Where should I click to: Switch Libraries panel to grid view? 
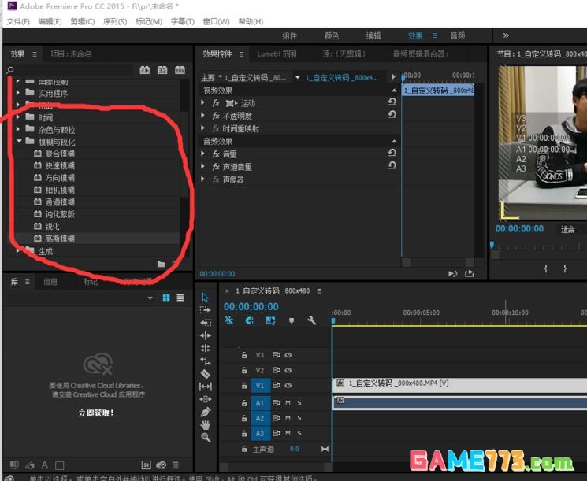point(166,298)
